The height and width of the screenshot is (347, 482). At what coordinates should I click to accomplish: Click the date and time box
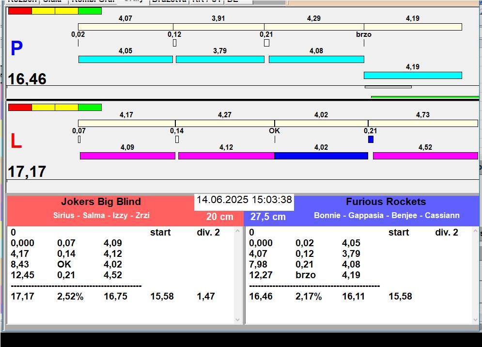click(244, 200)
